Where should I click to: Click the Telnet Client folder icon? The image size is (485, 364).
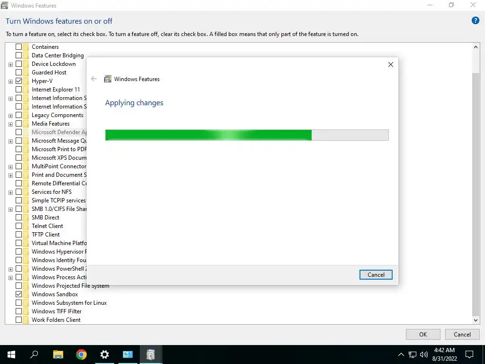pyautogui.click(x=26, y=226)
